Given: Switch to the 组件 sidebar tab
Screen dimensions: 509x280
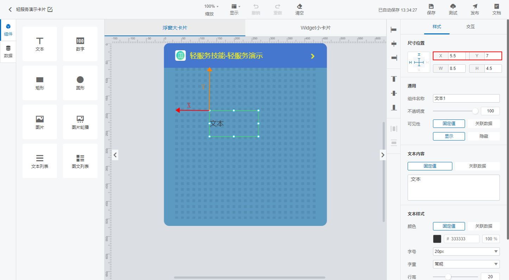Looking at the screenshot, I should click(x=8, y=30).
